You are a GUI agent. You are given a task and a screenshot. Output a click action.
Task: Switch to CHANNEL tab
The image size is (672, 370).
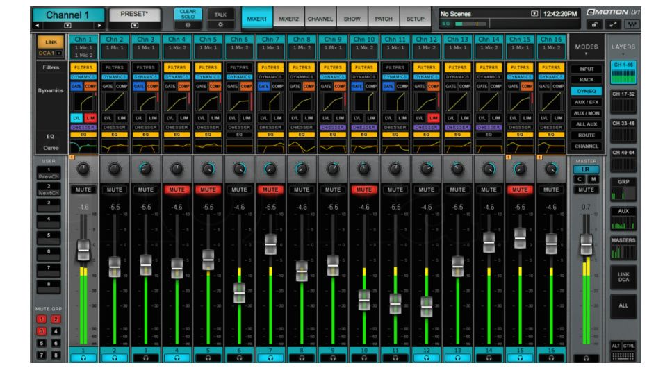click(320, 19)
